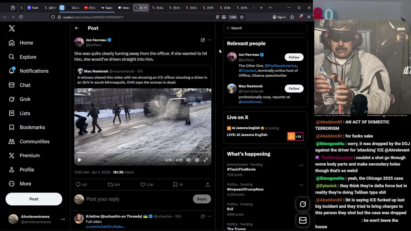Open the floating Grok button

point(303,204)
